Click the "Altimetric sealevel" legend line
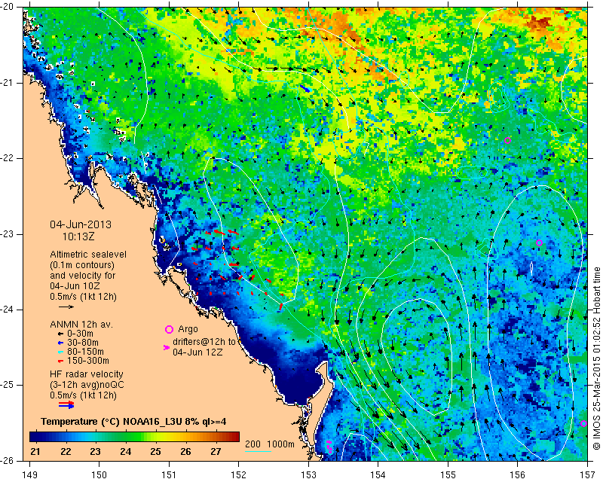Image resolution: width=603 pixels, height=482 pixels. pyautogui.click(x=88, y=255)
